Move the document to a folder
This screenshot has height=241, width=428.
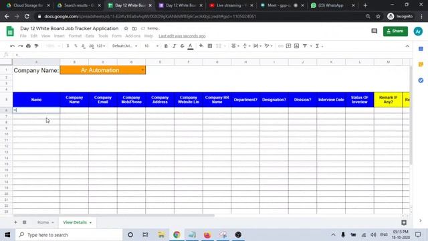click(134, 28)
